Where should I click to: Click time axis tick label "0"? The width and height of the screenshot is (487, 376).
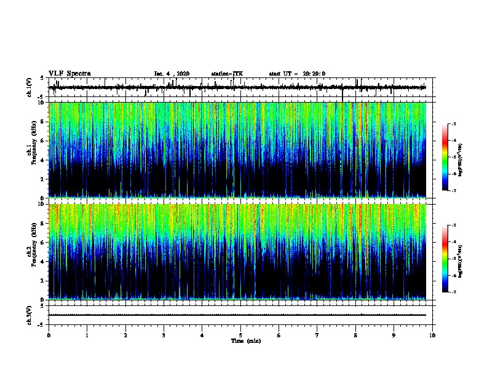(x=49, y=335)
